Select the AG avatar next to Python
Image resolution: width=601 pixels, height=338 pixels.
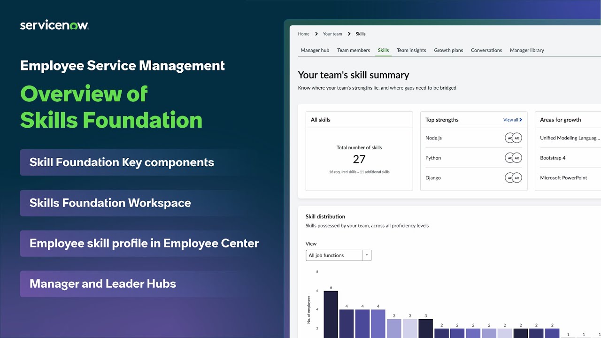click(x=509, y=158)
